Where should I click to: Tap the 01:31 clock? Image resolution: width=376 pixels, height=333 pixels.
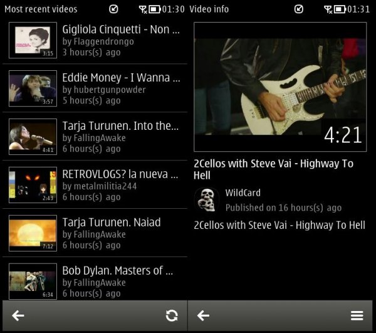tap(358, 9)
